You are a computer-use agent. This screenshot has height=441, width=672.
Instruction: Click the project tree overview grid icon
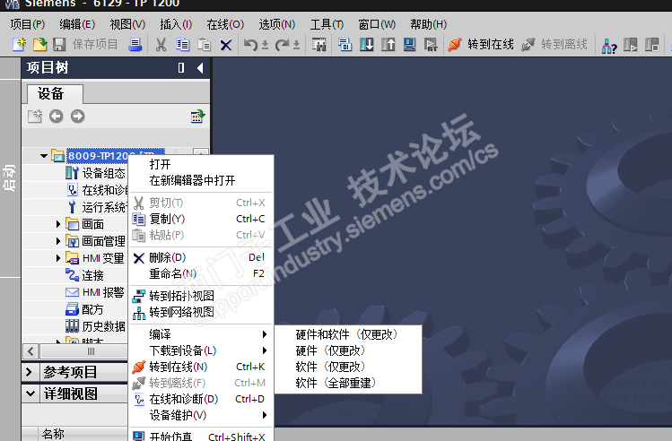pos(197,116)
